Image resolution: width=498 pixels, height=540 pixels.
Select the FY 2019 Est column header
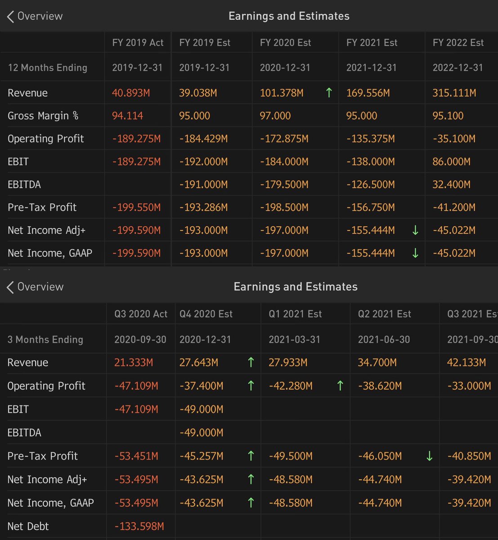coord(205,43)
